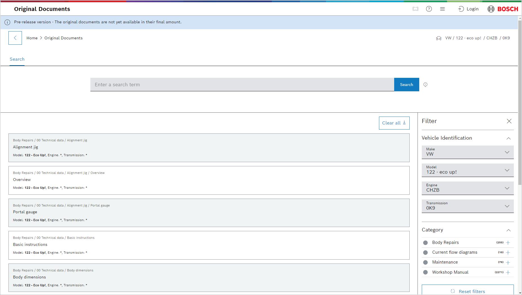
Task: Click the Original Documents breadcrumb
Action: click(63, 38)
